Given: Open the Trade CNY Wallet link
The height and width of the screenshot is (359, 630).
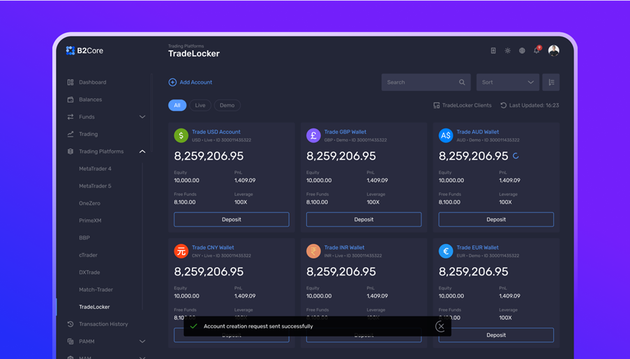Looking at the screenshot, I should coord(213,247).
